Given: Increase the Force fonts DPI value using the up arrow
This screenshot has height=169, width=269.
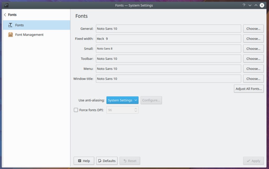Looking at the screenshot, I should tap(136, 109).
